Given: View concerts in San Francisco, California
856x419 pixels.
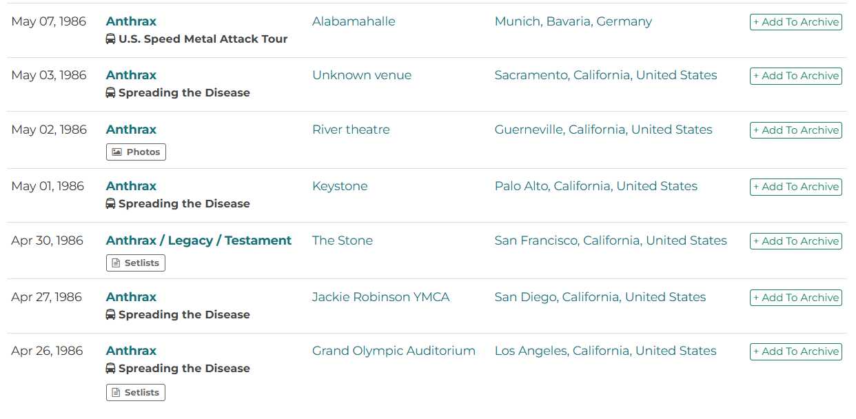Looking at the screenshot, I should click(x=610, y=241).
